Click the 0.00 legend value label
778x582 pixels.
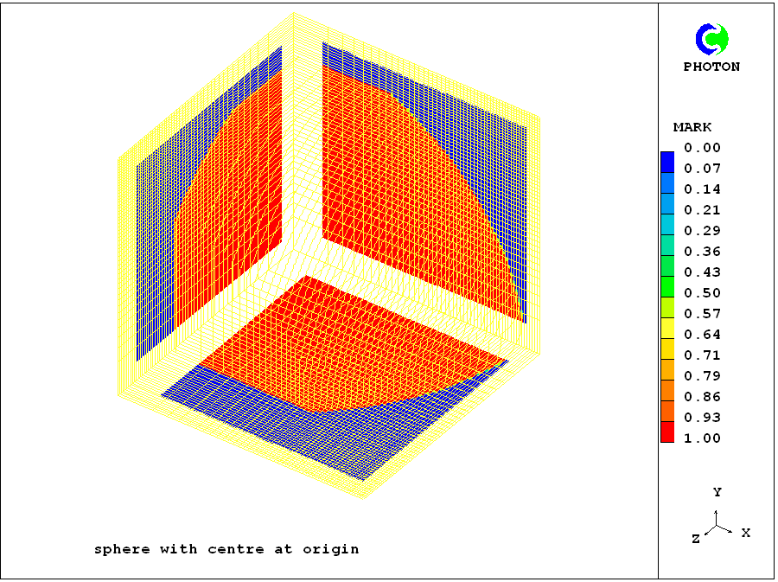click(x=702, y=148)
